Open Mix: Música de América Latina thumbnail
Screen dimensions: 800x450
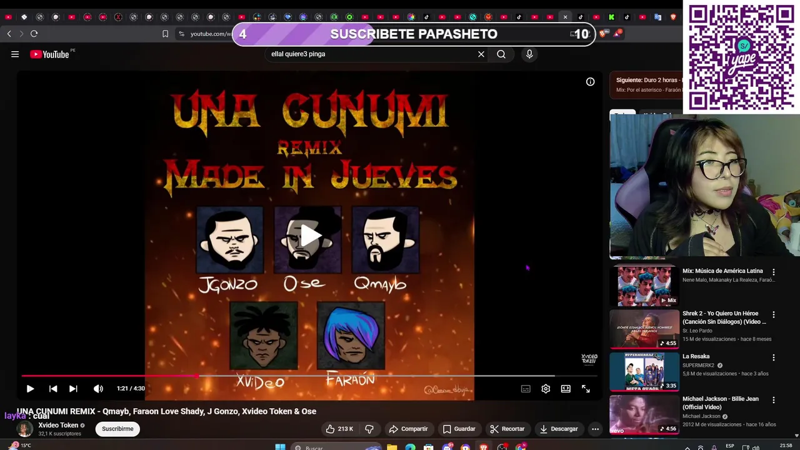(x=644, y=286)
